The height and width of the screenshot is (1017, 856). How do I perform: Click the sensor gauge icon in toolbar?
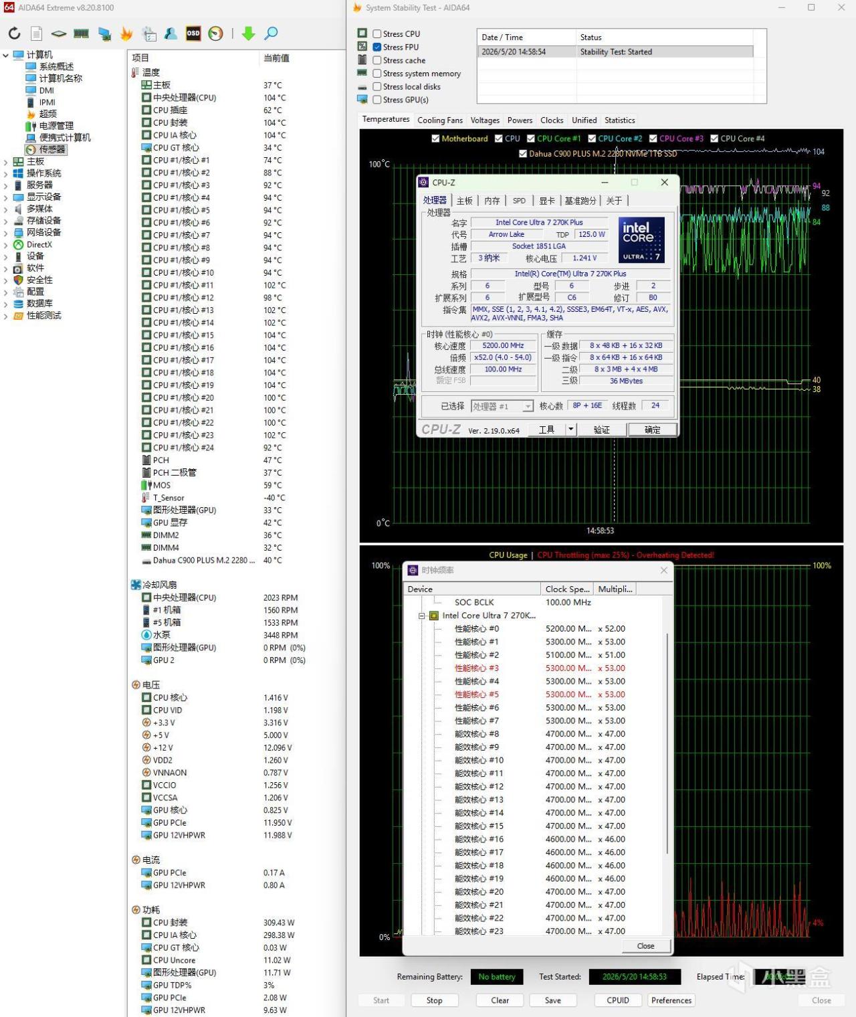215,33
